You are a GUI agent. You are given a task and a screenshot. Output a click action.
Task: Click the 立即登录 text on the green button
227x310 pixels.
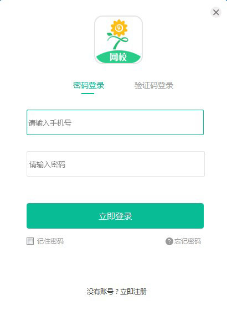(115, 216)
